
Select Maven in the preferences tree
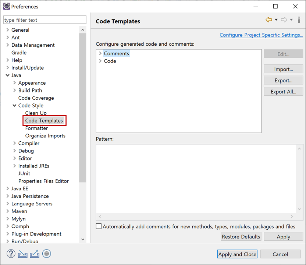tap(19, 211)
